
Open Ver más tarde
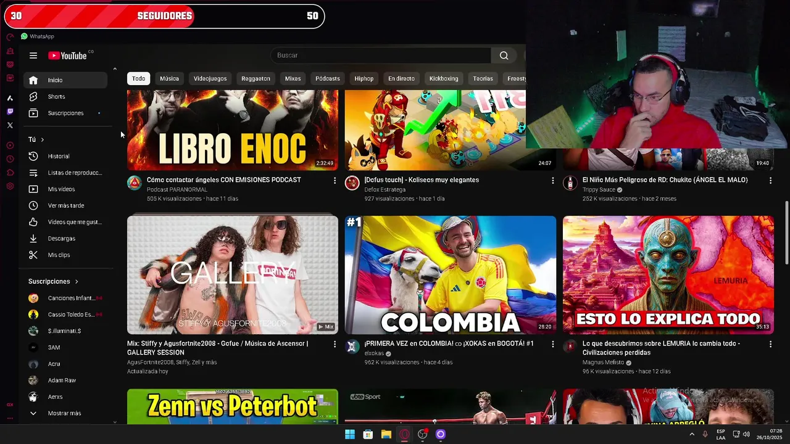[65, 206]
